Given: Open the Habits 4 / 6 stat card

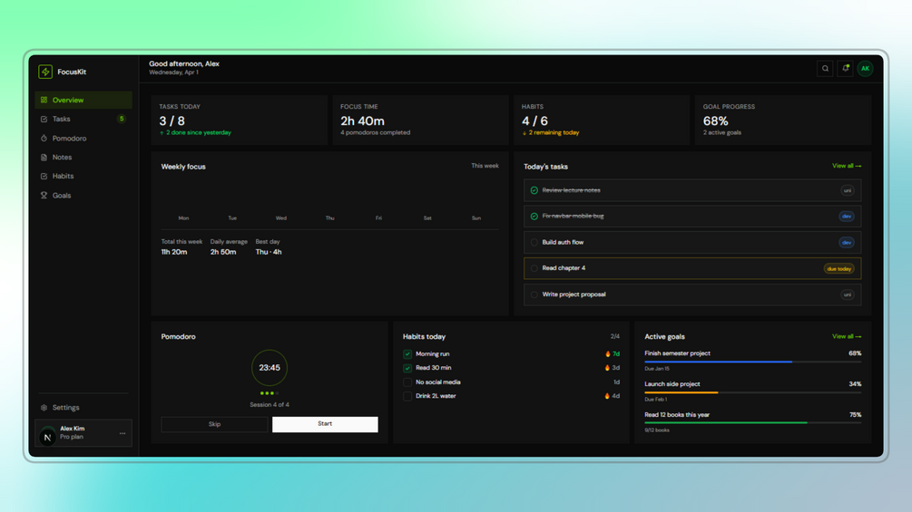Looking at the screenshot, I should (602, 121).
